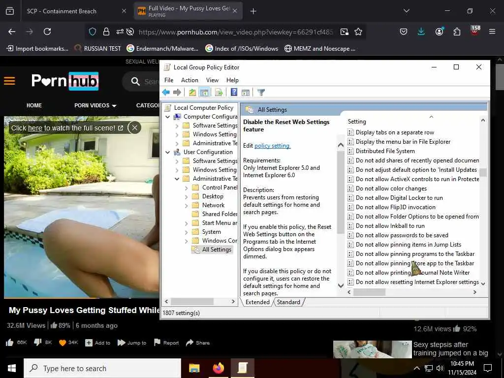The width and height of the screenshot is (504, 378).
Task: Open File Explorer from the taskbar
Action: (194, 368)
